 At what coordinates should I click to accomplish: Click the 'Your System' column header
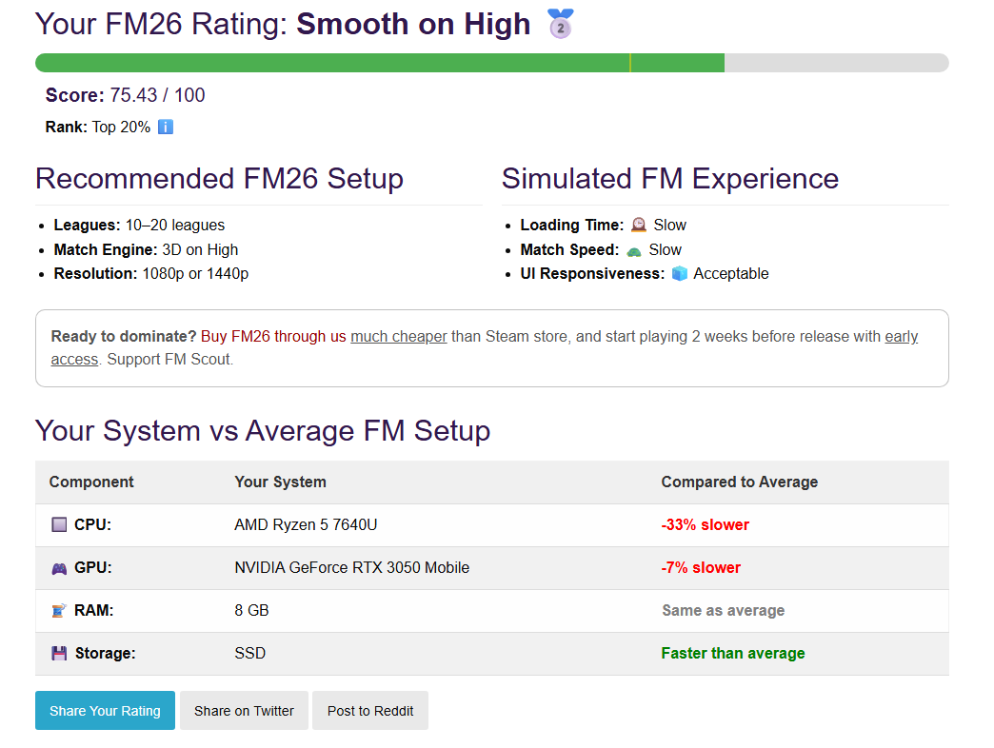click(280, 482)
